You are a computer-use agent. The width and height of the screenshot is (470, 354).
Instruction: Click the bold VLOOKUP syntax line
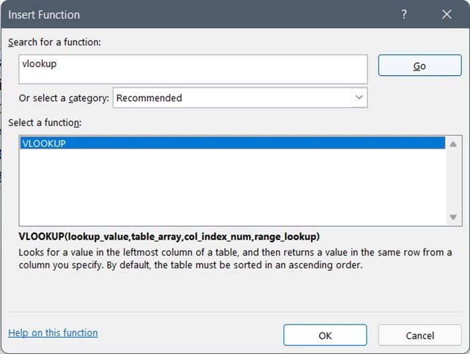pos(169,237)
